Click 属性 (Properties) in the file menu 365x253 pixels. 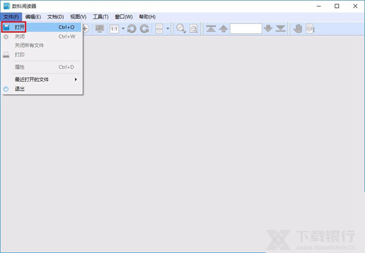pyautogui.click(x=20, y=66)
